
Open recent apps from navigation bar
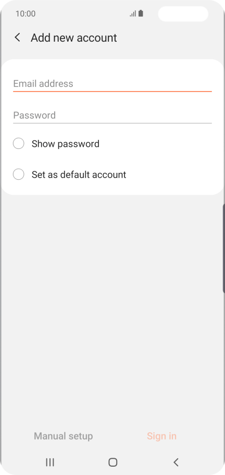(50, 462)
